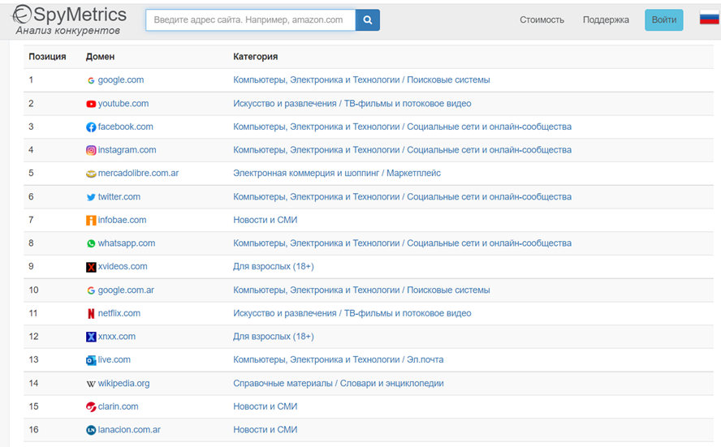
Task: Click the Войти login button
Action: tap(664, 19)
